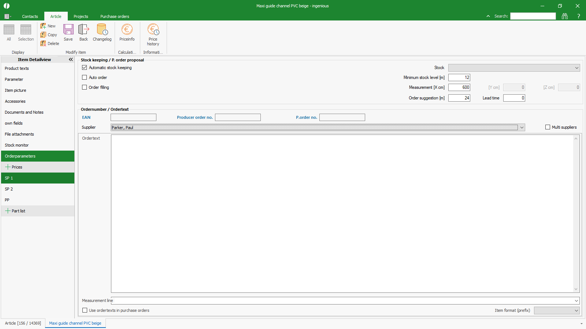Show the Price history

pos(153,34)
